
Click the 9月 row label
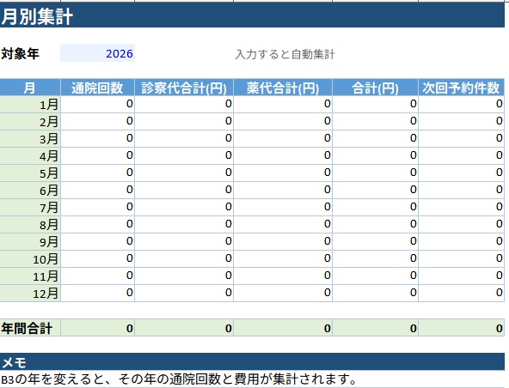(30, 242)
